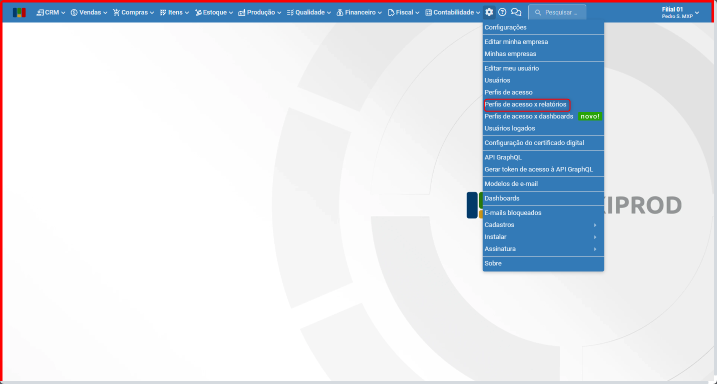This screenshot has width=717, height=384.
Task: Expand the Produção menu
Action: point(260,12)
